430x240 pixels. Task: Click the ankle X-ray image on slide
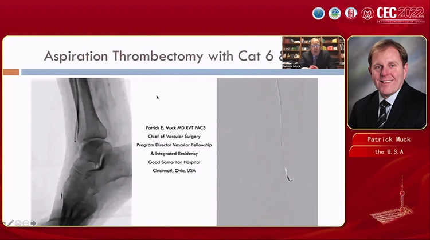pyautogui.click(x=81, y=151)
